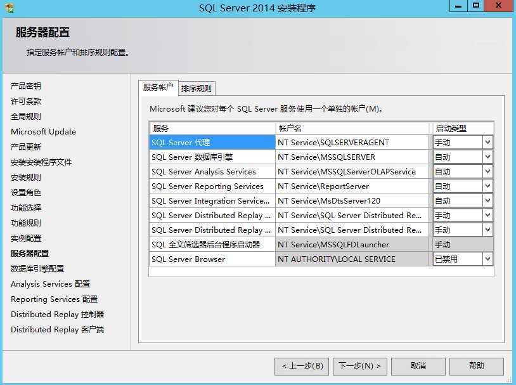Edit account NT Service\MSSQLServerOLAPService

click(x=352, y=171)
